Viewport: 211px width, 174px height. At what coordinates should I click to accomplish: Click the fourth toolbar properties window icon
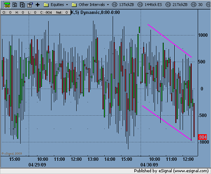30,5
